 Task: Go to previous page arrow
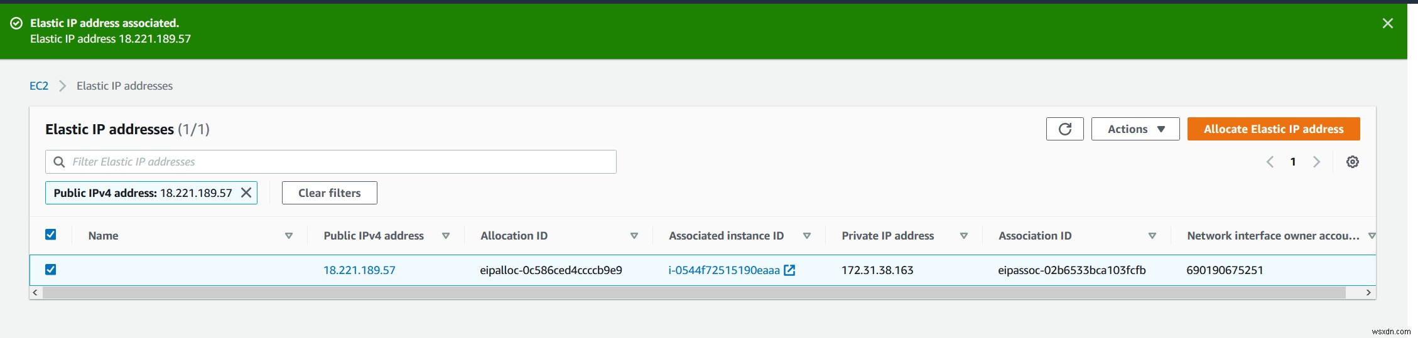pyautogui.click(x=1270, y=162)
